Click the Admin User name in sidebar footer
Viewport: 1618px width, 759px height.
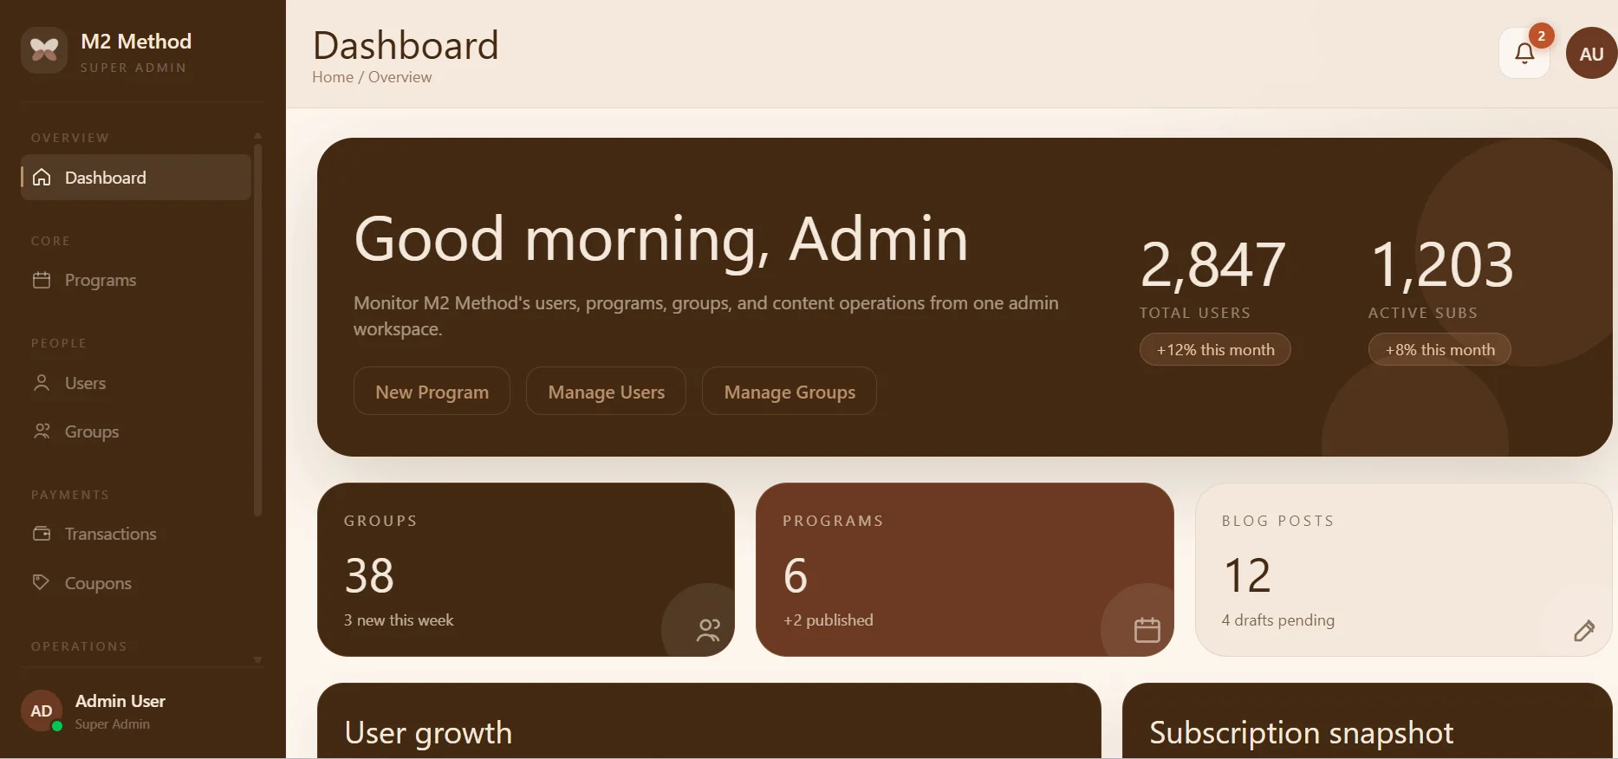(x=120, y=701)
